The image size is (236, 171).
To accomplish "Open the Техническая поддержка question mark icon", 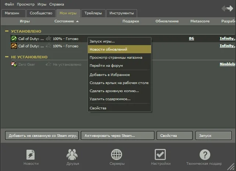I will coord(204,154).
